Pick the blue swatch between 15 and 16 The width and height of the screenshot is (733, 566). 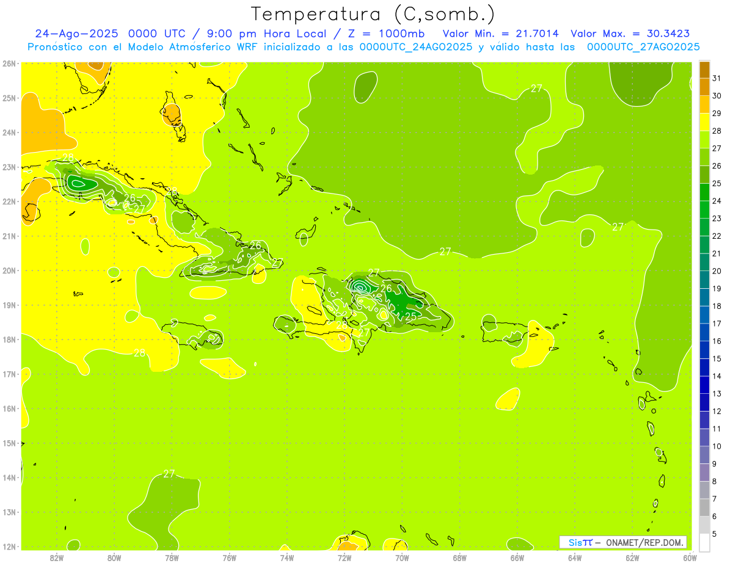coord(704,350)
